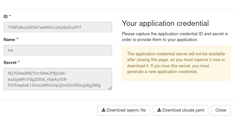Click the Secret field label
Screen dimensions: 235x119
(10, 62)
